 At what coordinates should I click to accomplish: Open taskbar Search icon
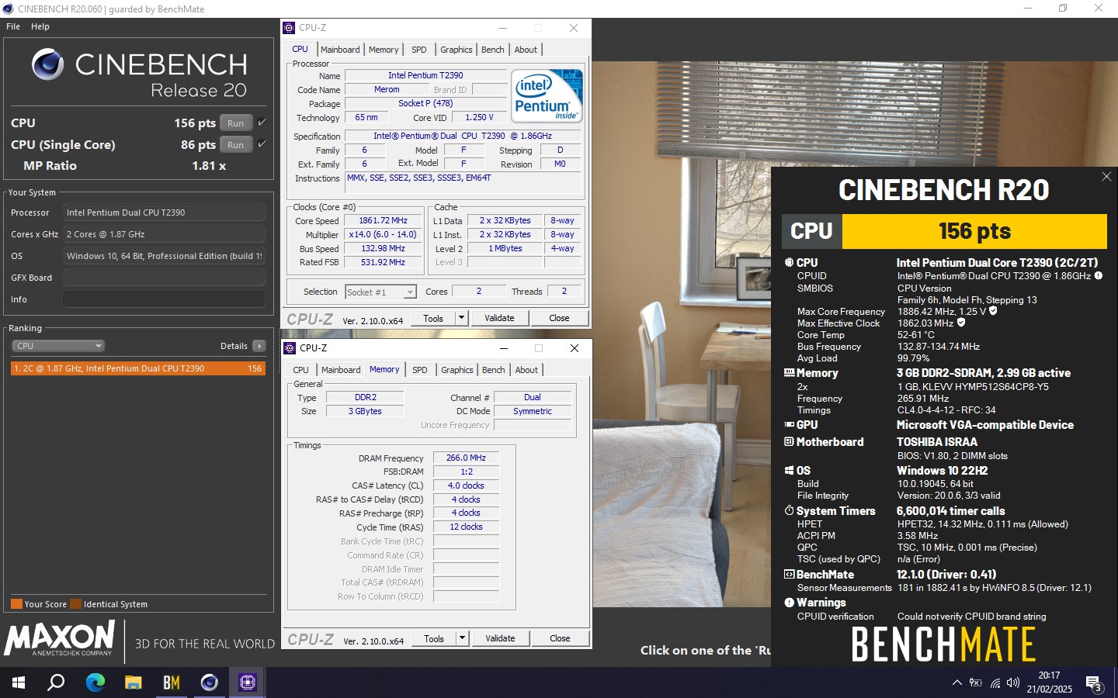56,682
